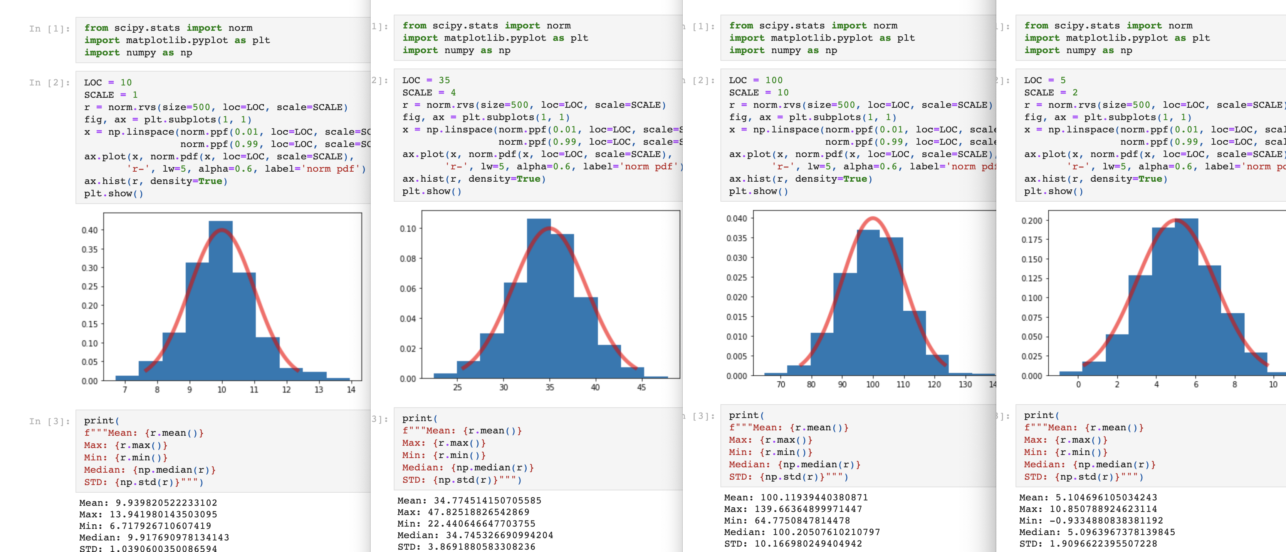This screenshot has height=552, width=1286.
Task: Click the In [3]: prompt of leftmost notebook
Action: coord(49,422)
